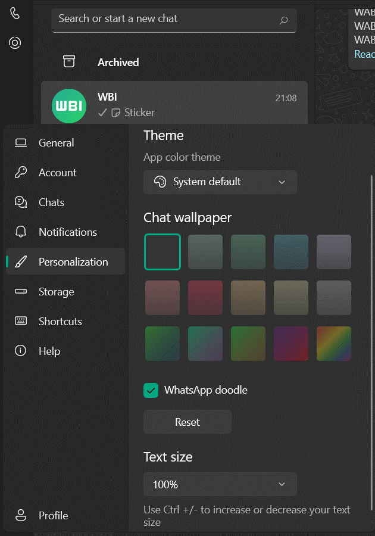Viewport: 375px width, 536px height.
Task: Expand the App color theme dropdown
Action: 220,182
